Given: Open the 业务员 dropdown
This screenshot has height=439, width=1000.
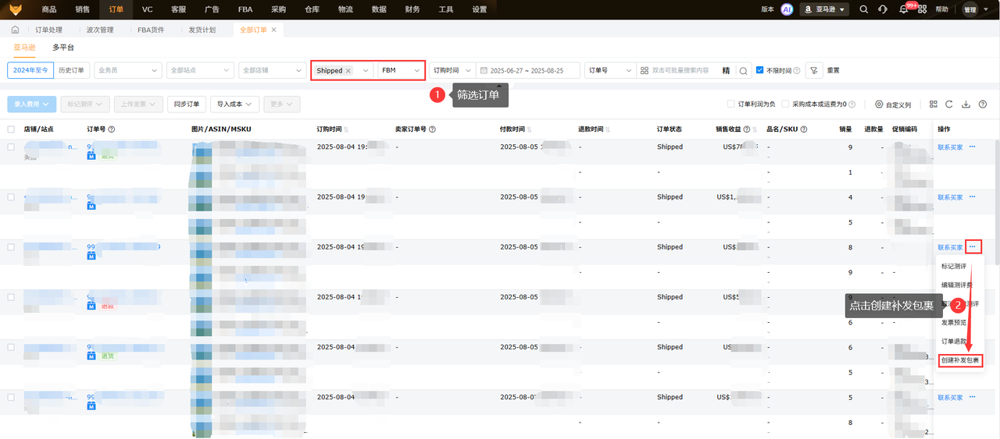Looking at the screenshot, I should [127, 70].
